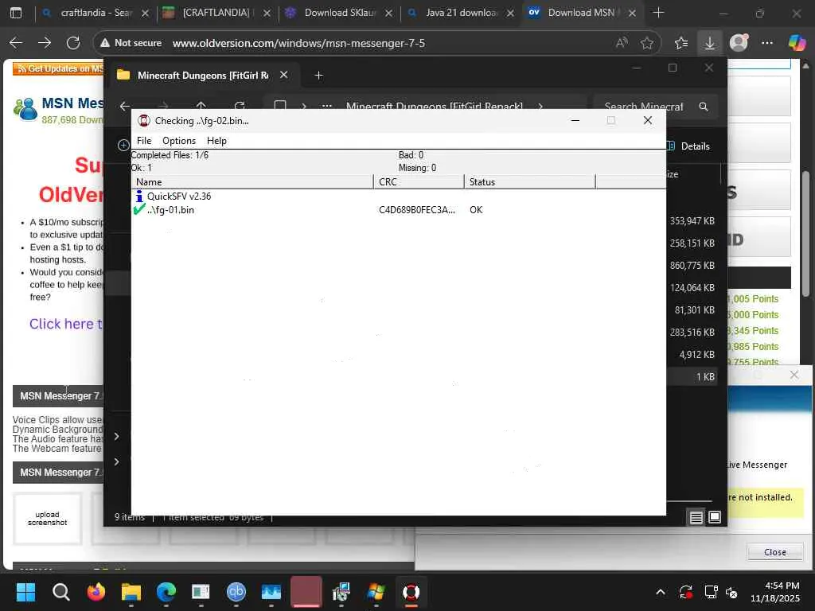The height and width of the screenshot is (611, 815).
Task: Follow the purple Click here link
Action: [65, 324]
